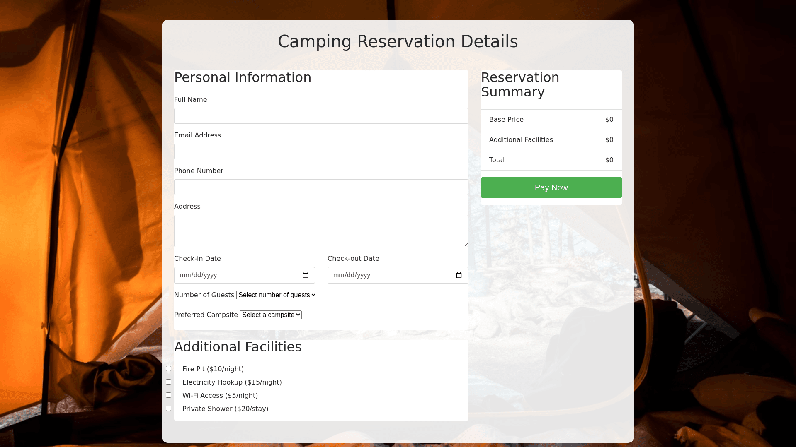Check the Electricity Hookup option
Viewport: 796px width, 447px height.
point(169,382)
